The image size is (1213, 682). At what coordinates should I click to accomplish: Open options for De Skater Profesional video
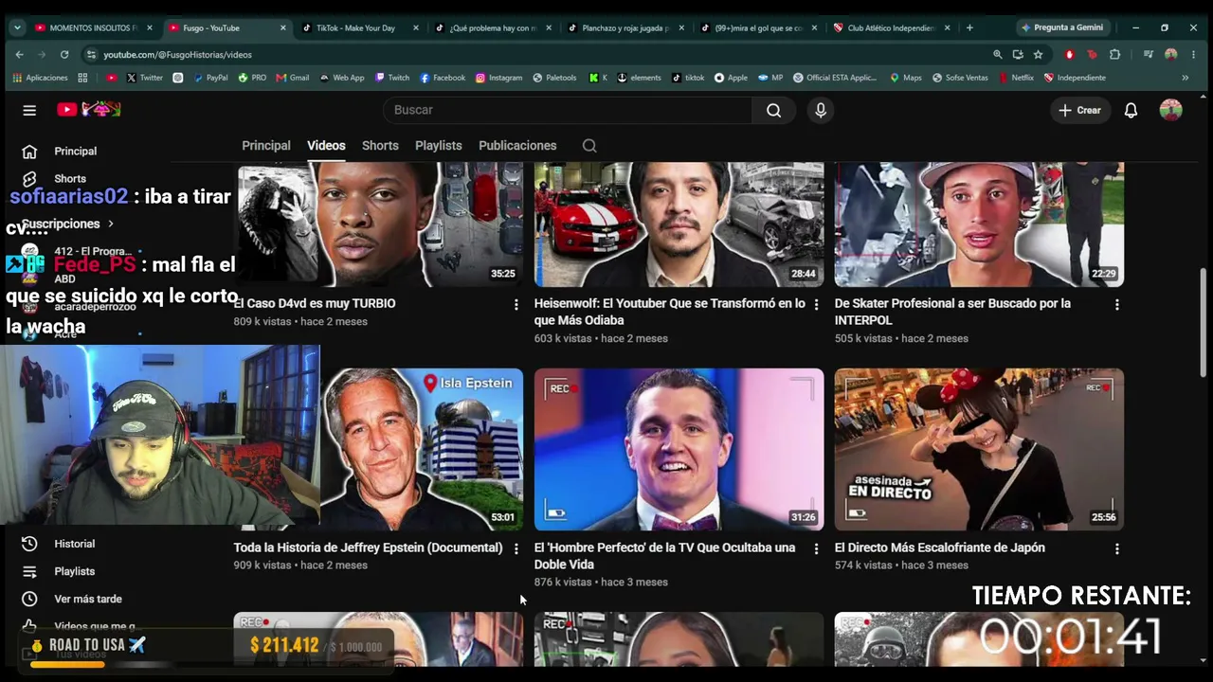point(1116,304)
